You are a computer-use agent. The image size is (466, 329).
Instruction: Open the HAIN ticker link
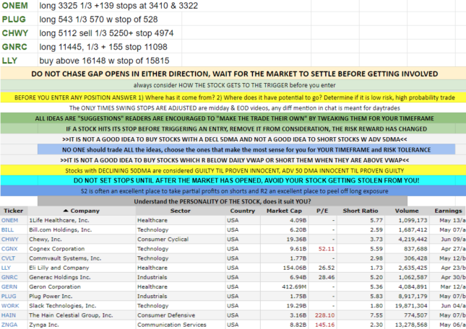pos(9,315)
